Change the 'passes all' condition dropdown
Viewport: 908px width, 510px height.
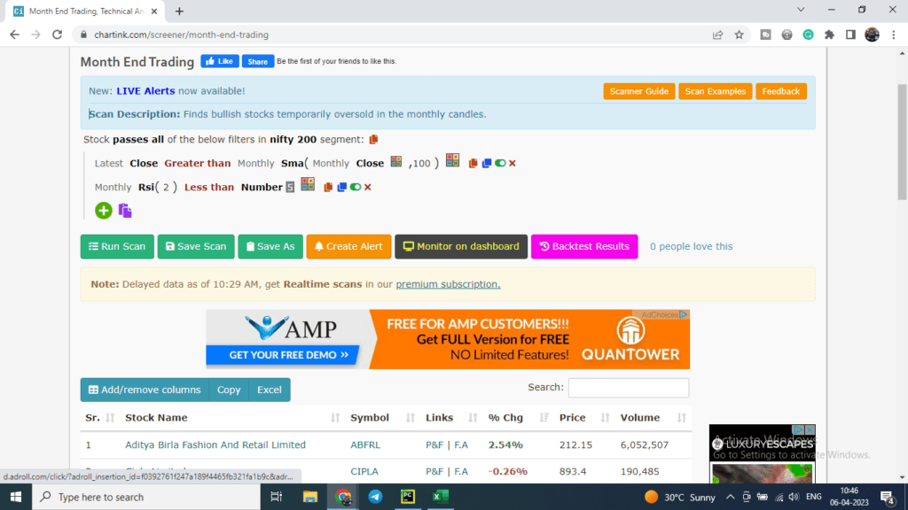click(138, 139)
